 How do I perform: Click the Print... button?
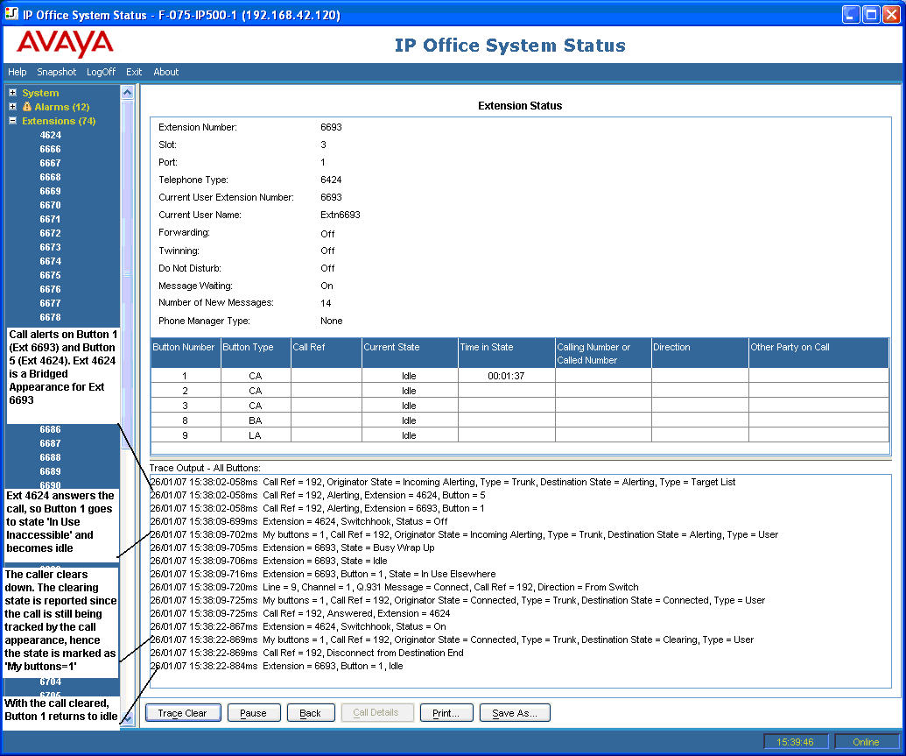click(446, 712)
